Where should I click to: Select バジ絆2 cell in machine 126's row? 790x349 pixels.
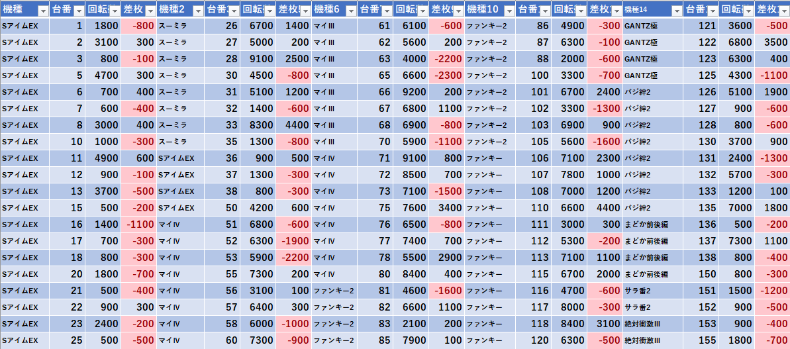pos(653,92)
